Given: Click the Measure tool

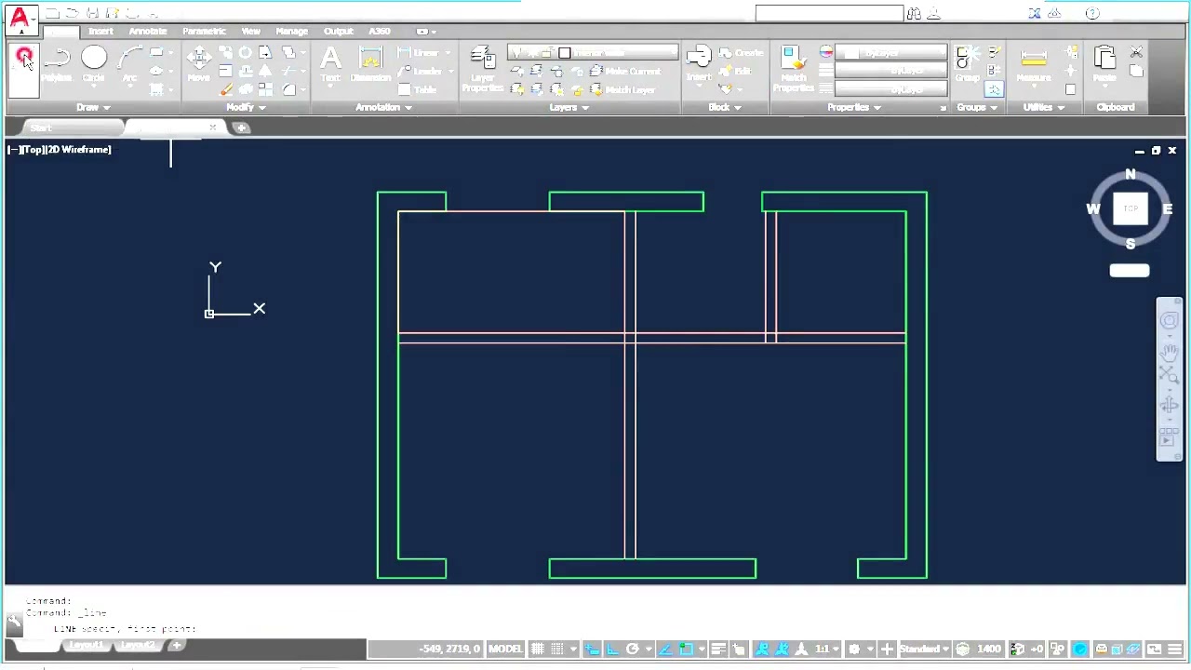Looking at the screenshot, I should click(x=1034, y=63).
